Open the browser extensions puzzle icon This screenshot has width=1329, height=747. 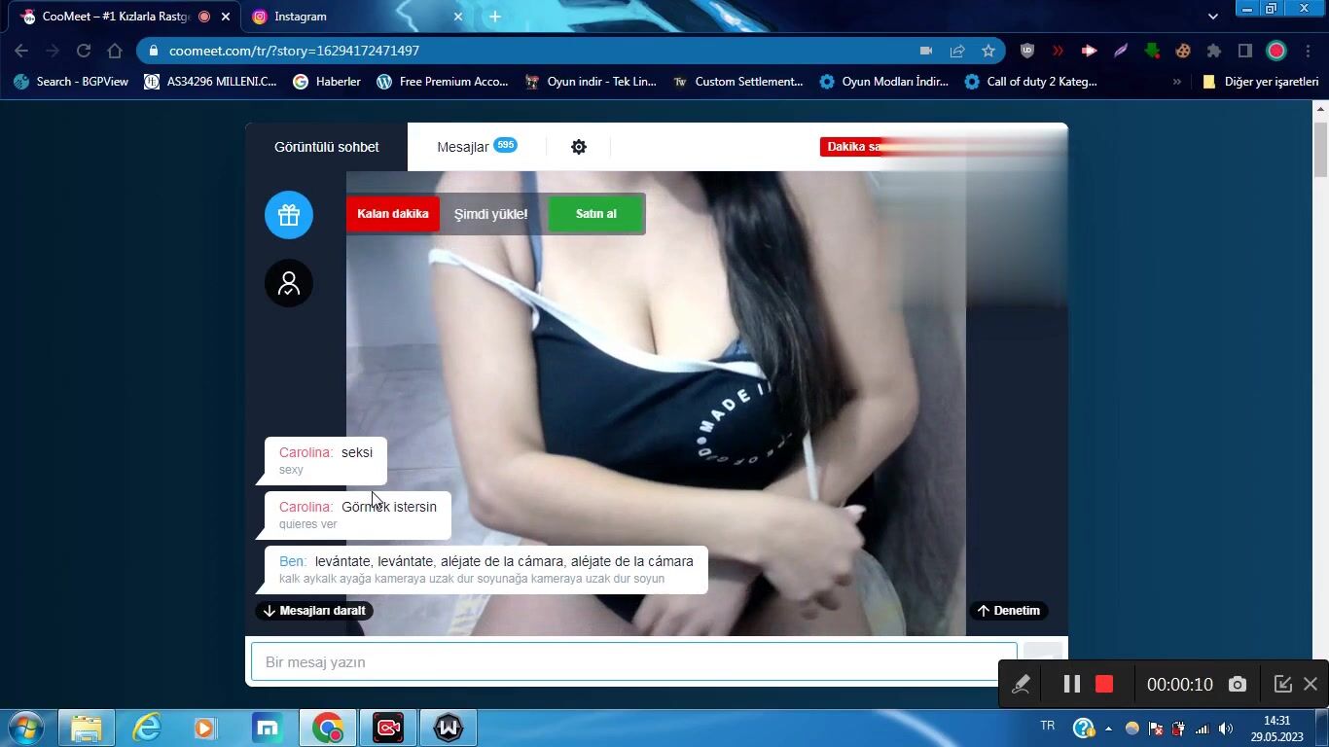[x=1213, y=51]
